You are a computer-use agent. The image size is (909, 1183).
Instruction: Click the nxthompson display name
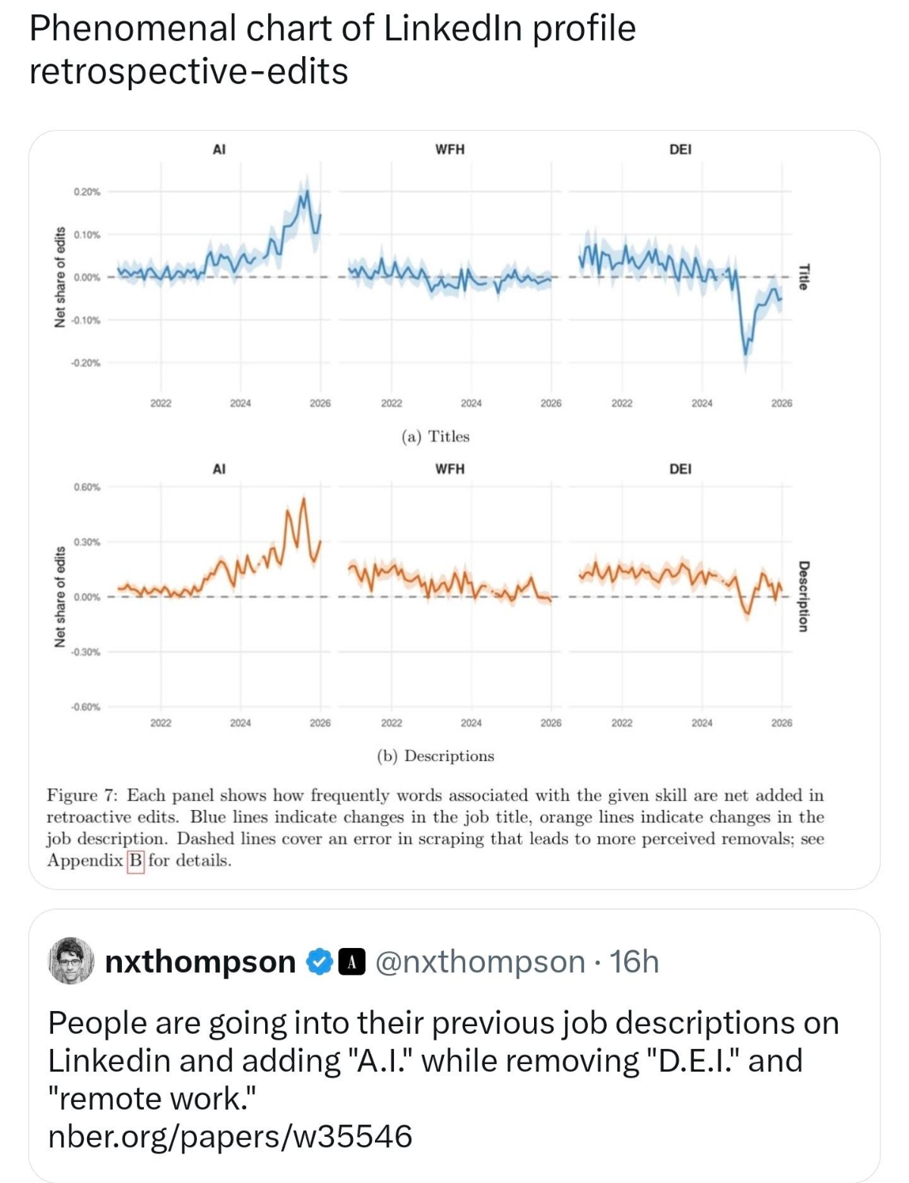click(x=200, y=962)
